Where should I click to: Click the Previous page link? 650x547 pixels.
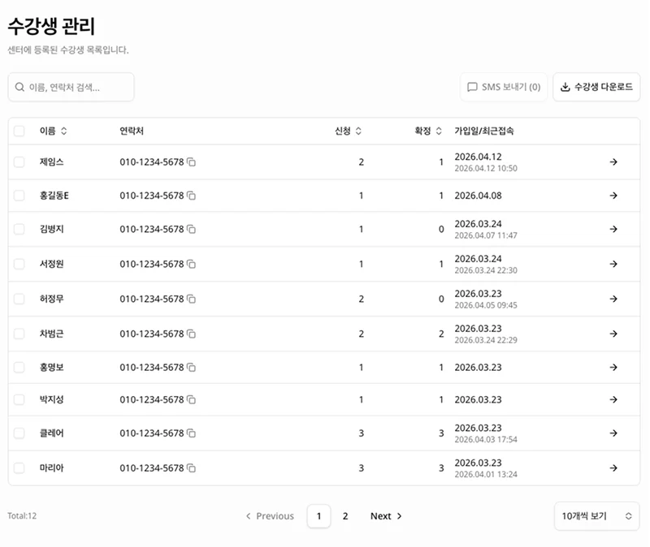click(x=270, y=516)
